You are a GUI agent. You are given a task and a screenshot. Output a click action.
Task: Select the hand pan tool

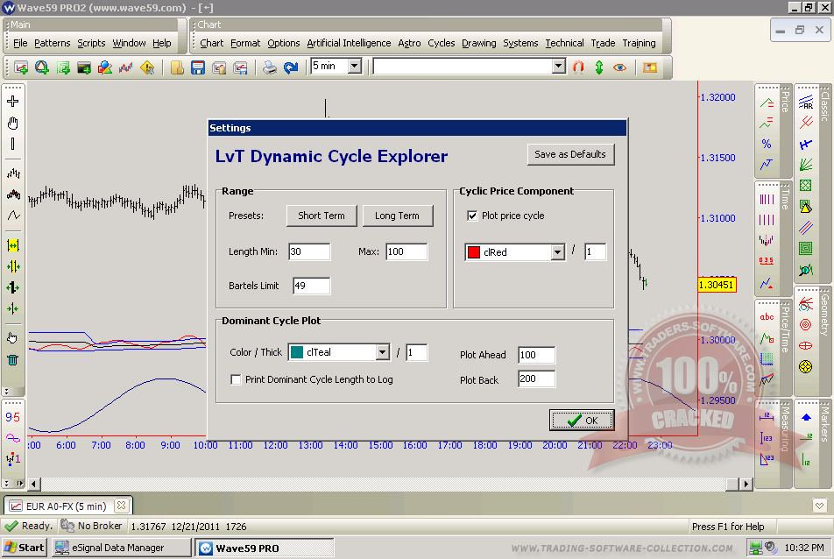[x=13, y=123]
